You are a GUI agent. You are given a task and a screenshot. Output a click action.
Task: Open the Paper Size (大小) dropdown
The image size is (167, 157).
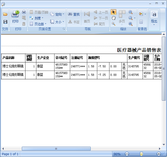[x=56, y=22]
